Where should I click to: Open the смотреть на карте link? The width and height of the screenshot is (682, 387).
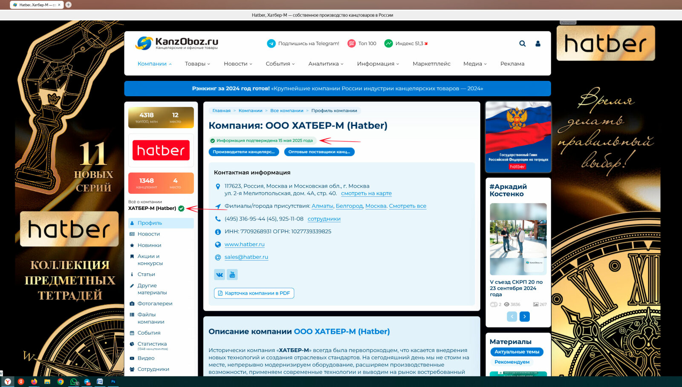(x=366, y=193)
